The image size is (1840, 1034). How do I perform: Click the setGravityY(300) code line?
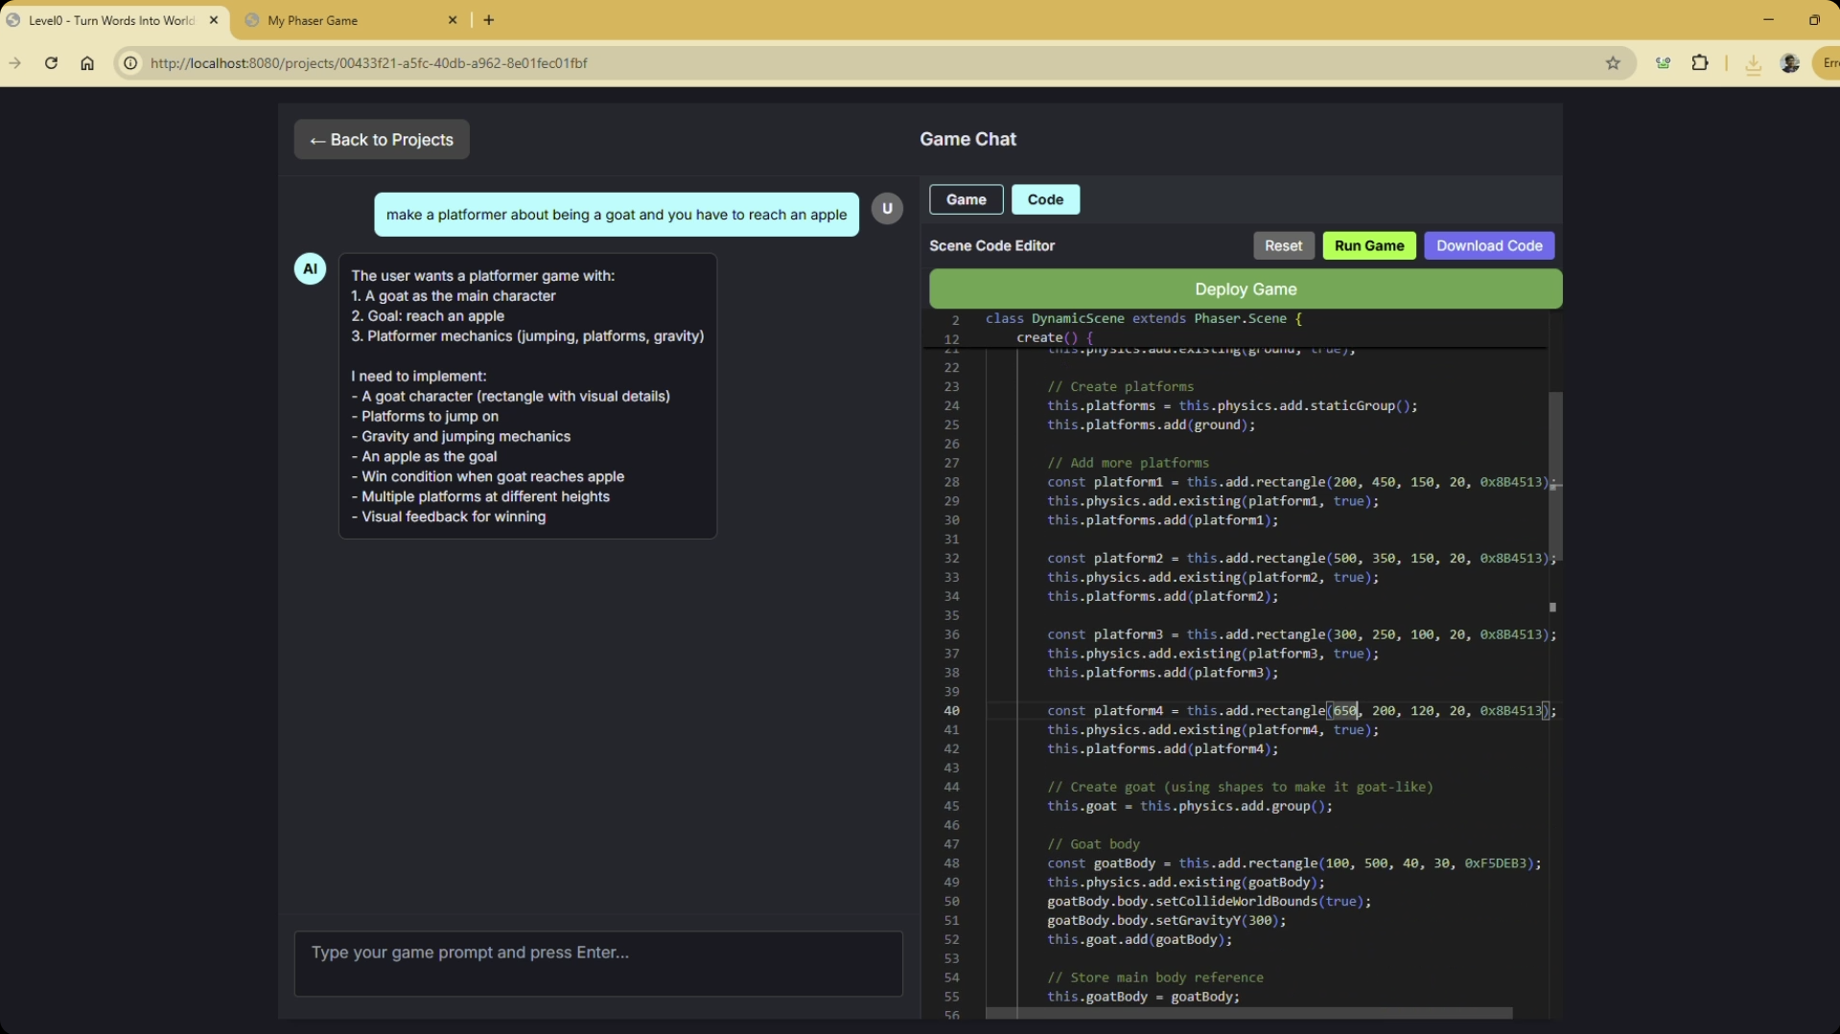click(x=1166, y=921)
